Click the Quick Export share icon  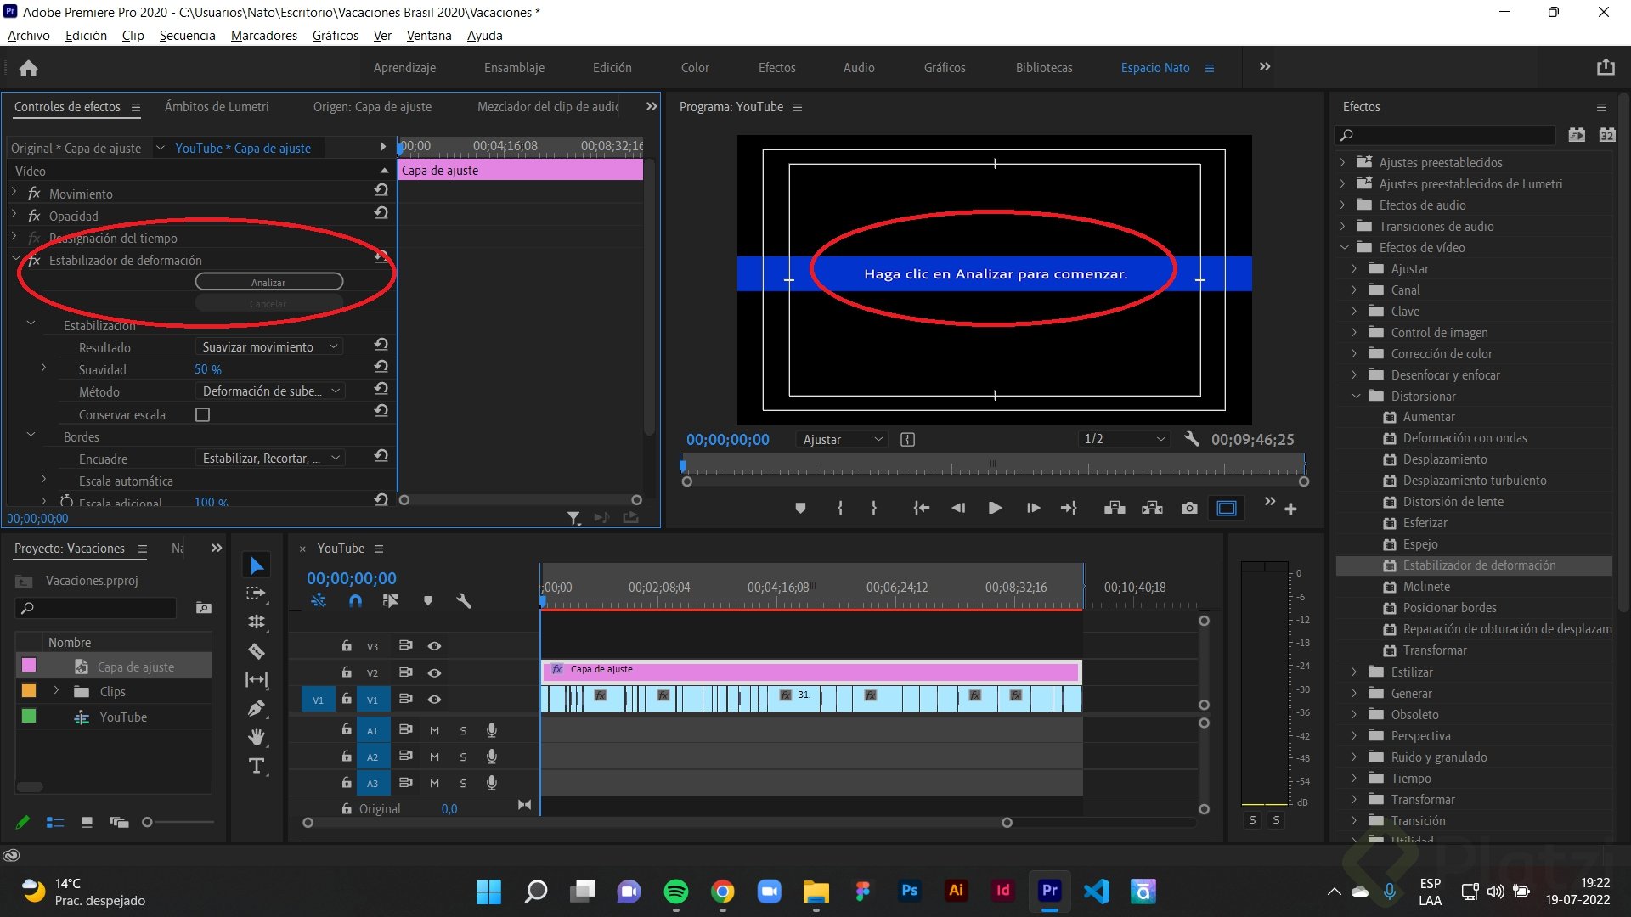[x=1605, y=67]
